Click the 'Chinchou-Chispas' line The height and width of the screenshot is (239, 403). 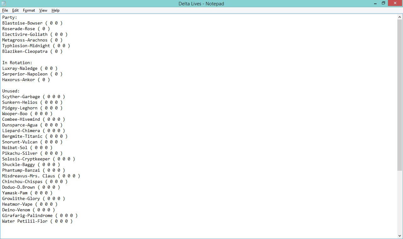coord(35,182)
